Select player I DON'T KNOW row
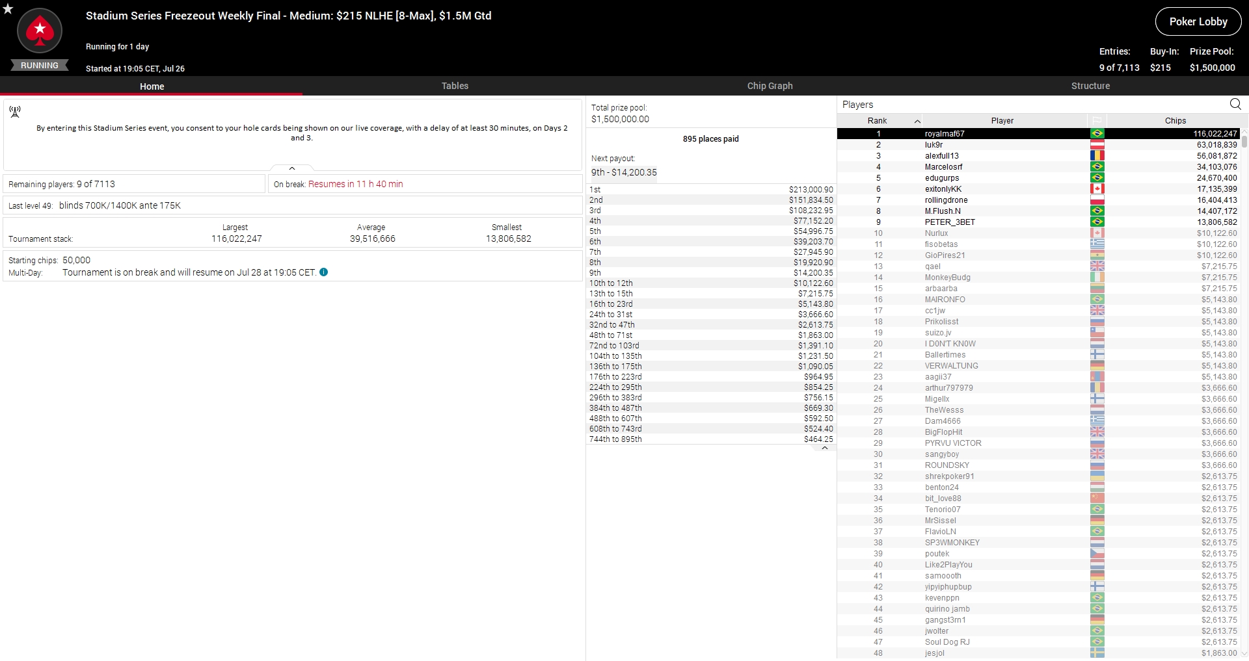 click(x=1039, y=344)
